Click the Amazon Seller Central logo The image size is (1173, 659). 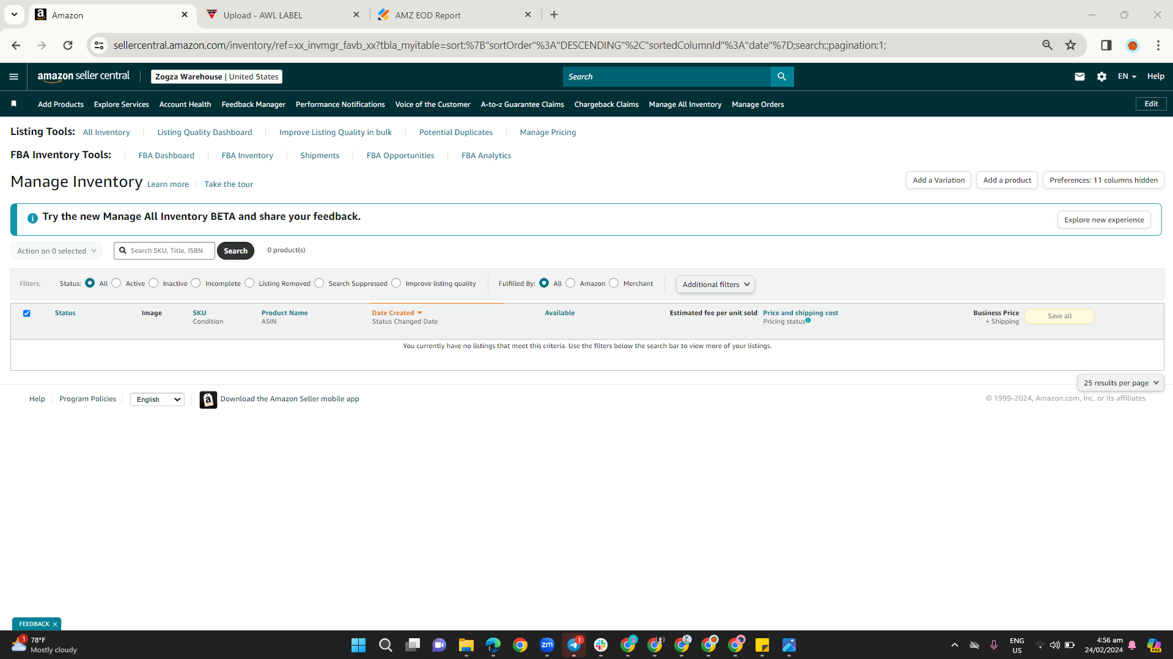pos(84,76)
